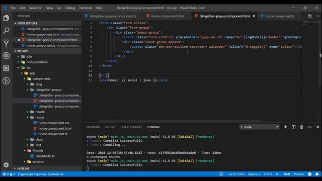Screen dimensions: 322x181
Task: Show the Debug Console panel tab
Action: click(131, 127)
